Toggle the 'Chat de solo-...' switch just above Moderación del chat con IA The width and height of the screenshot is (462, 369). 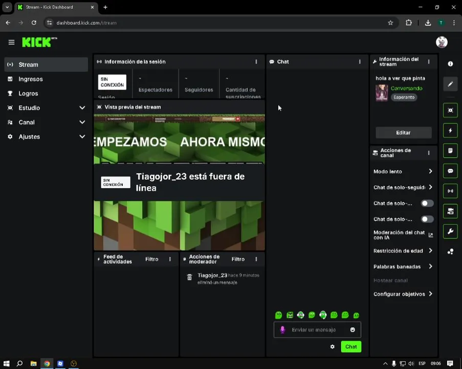pos(427,219)
